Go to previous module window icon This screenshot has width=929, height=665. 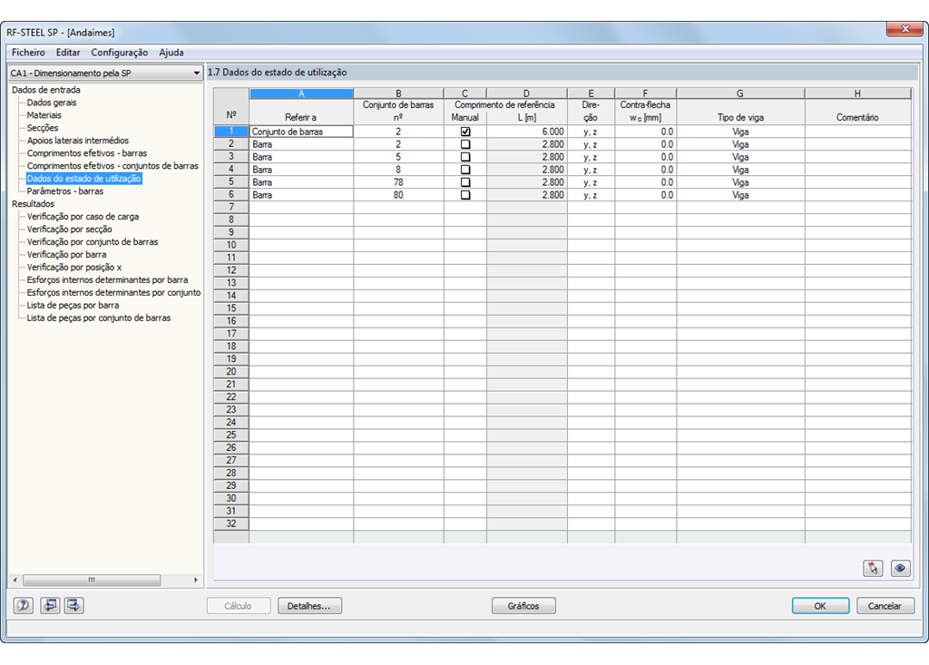50,605
